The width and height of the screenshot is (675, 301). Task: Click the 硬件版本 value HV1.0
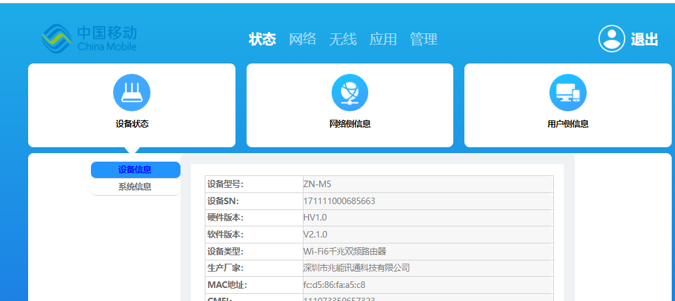[x=315, y=218]
